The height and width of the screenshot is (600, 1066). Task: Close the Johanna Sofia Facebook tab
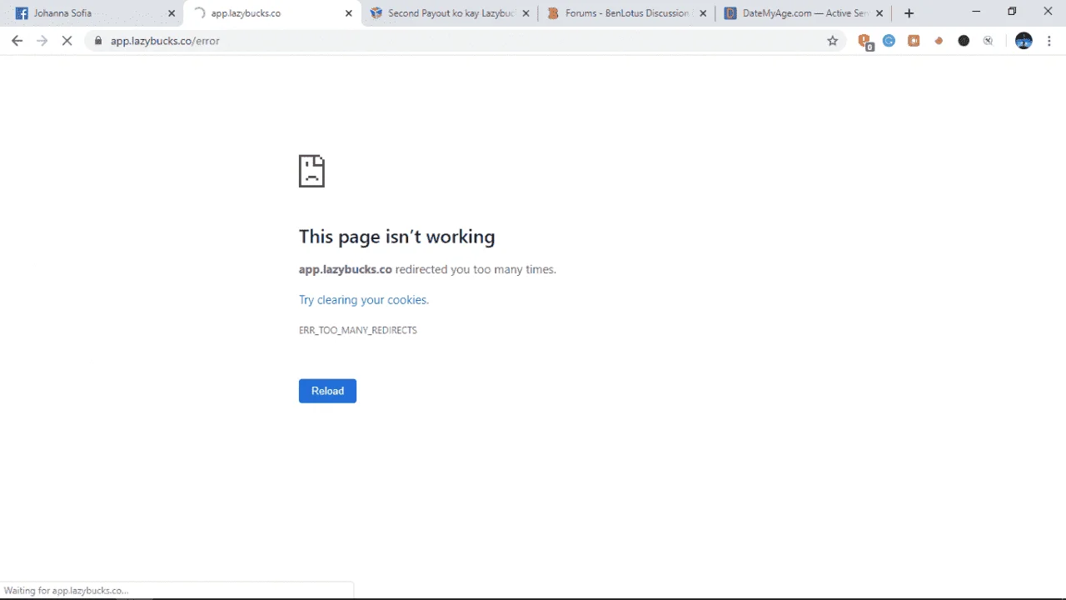click(x=172, y=13)
